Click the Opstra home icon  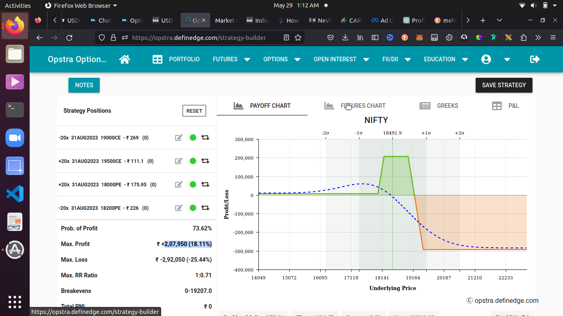pyautogui.click(x=124, y=59)
